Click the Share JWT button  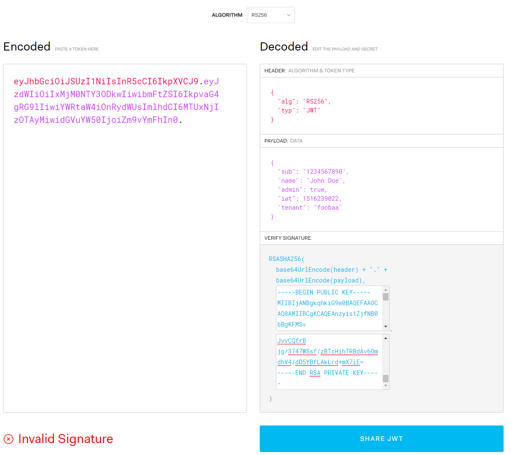[x=381, y=439]
